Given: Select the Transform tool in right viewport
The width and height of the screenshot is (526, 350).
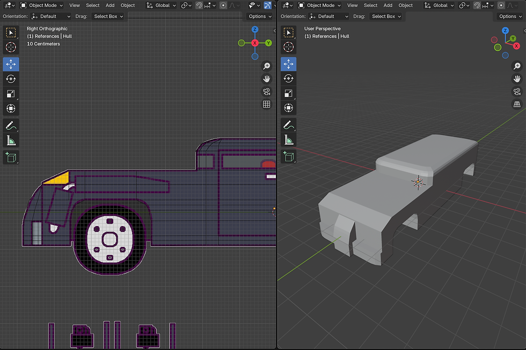Looking at the screenshot, I should pyautogui.click(x=288, y=109).
